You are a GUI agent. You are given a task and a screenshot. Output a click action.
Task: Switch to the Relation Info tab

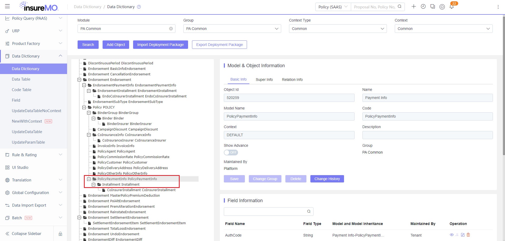[292, 80]
